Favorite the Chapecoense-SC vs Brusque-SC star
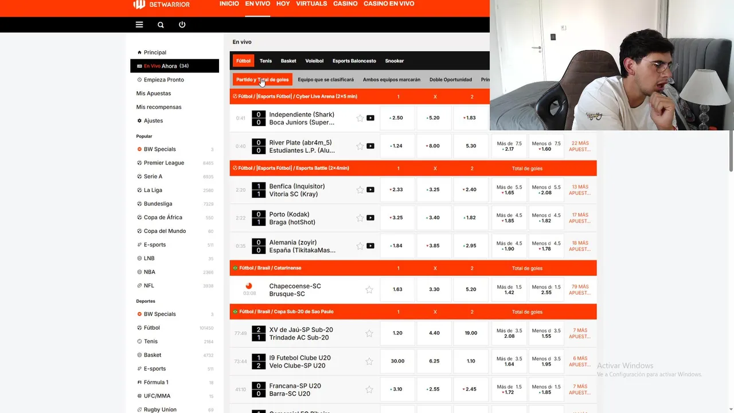The height and width of the screenshot is (413, 734). click(x=369, y=290)
